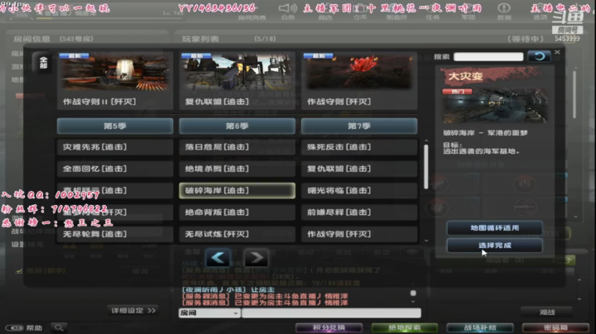Image resolution: width=596 pixels, height=334 pixels.
Task: Select map 绝命背叛[追击]
Action: click(x=237, y=212)
